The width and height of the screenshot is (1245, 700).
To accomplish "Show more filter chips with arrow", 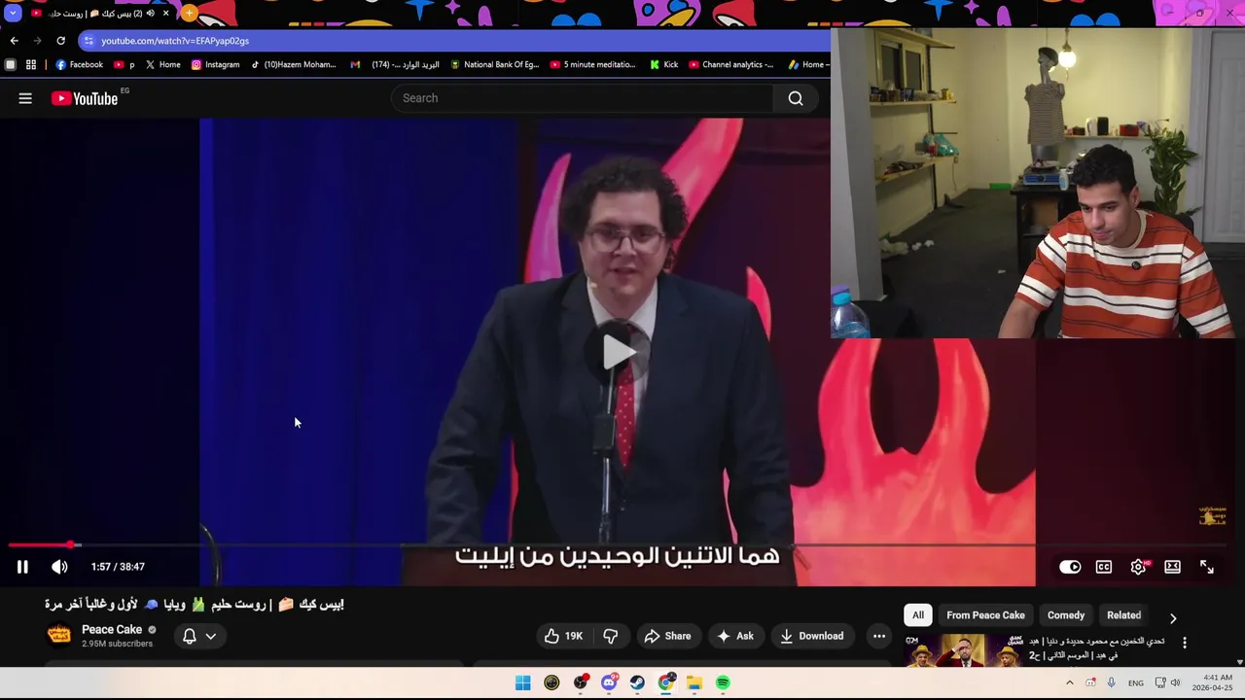I will (1173, 617).
